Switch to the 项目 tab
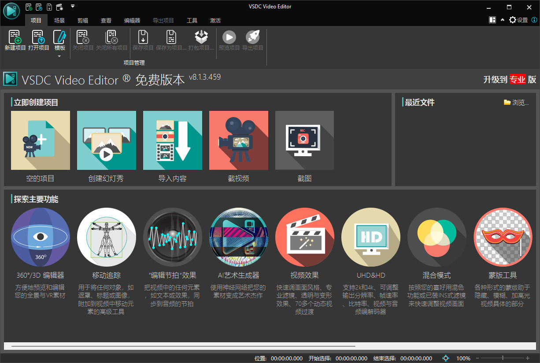Image resolution: width=540 pixels, height=363 pixels. click(36, 20)
